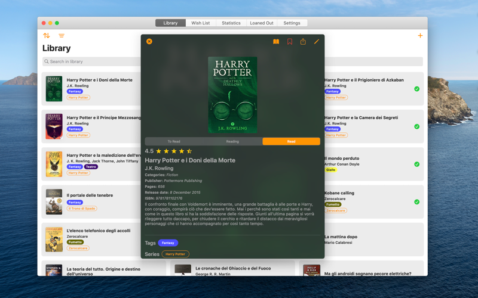The height and width of the screenshot is (298, 478).
Task: Click the Pottermore Publishing publisher text
Action: 183,181
